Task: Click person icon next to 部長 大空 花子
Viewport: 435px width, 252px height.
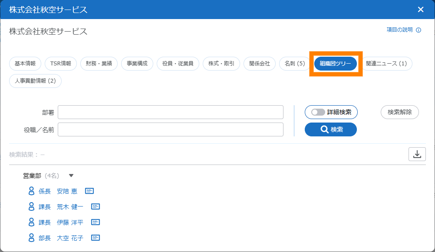Action: (x=31, y=238)
